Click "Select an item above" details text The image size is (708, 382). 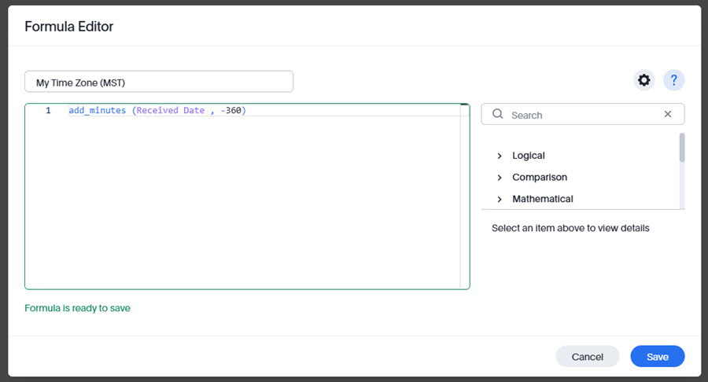coord(570,228)
